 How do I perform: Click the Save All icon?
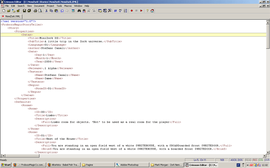(x=29, y=10)
